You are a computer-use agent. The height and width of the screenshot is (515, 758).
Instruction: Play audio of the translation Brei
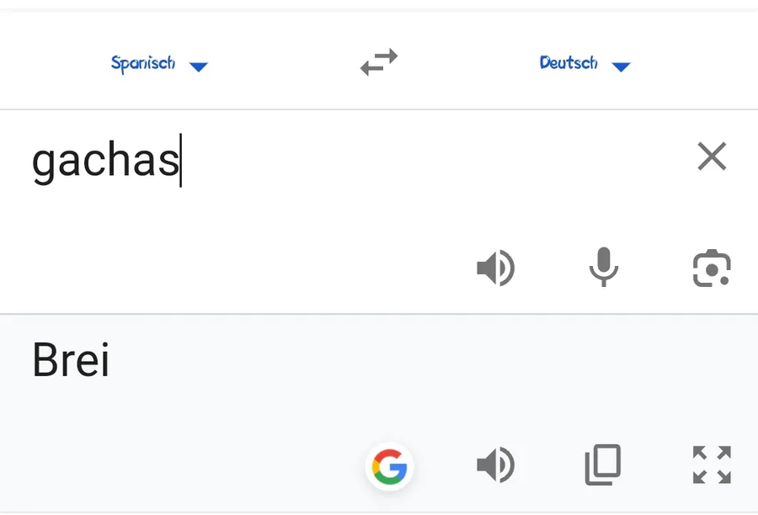click(x=495, y=465)
